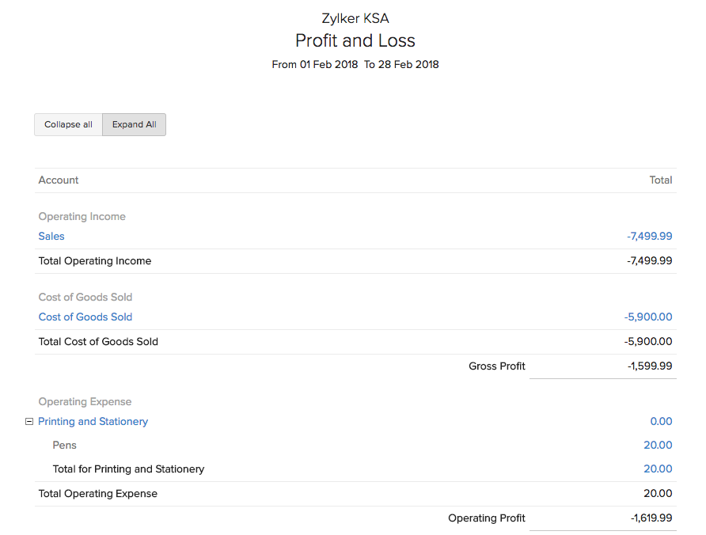The image size is (706, 535).
Task: Click the 20.00 amount for Pens
Action: [x=658, y=446]
